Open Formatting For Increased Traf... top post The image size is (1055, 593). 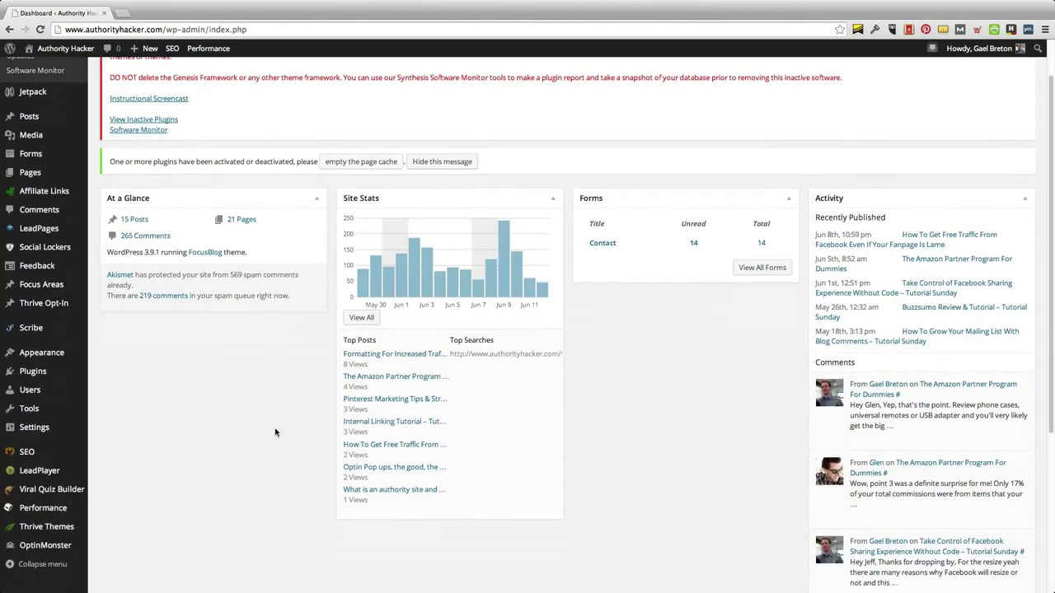[x=395, y=354]
